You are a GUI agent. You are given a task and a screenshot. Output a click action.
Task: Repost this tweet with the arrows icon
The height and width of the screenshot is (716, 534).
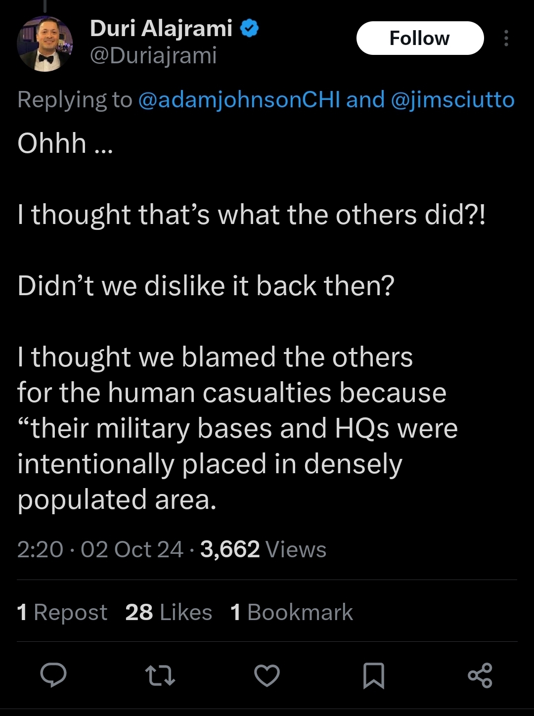click(x=160, y=676)
